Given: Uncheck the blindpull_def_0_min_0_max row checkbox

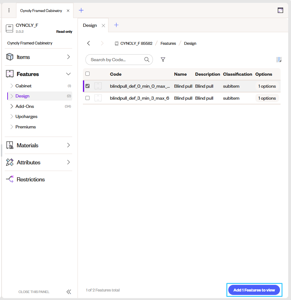Looking at the screenshot, I should [x=87, y=86].
